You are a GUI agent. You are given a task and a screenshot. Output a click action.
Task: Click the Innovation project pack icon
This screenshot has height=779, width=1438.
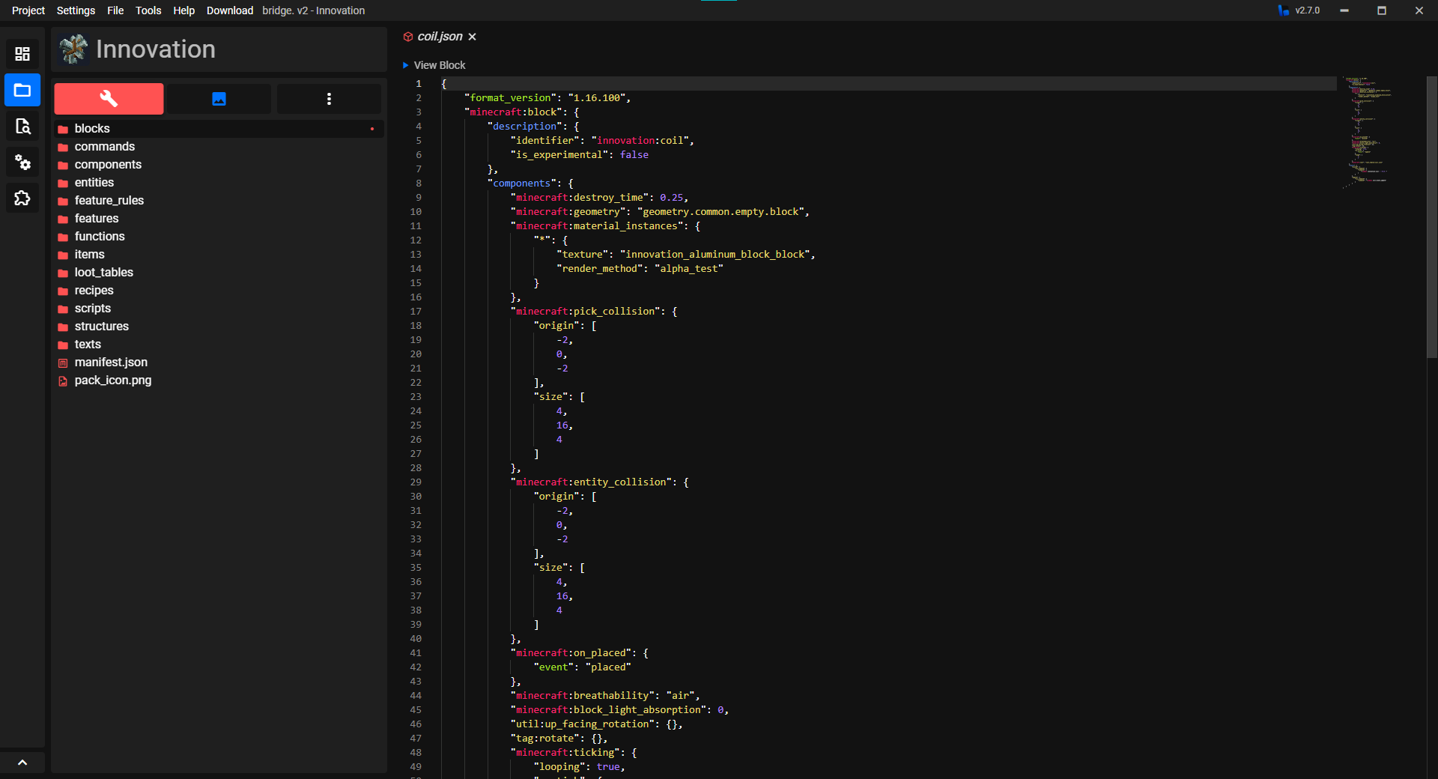click(73, 49)
